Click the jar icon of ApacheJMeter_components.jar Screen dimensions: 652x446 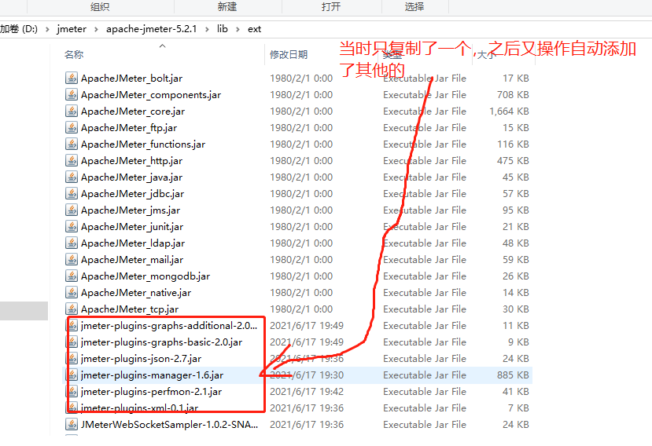click(x=72, y=95)
